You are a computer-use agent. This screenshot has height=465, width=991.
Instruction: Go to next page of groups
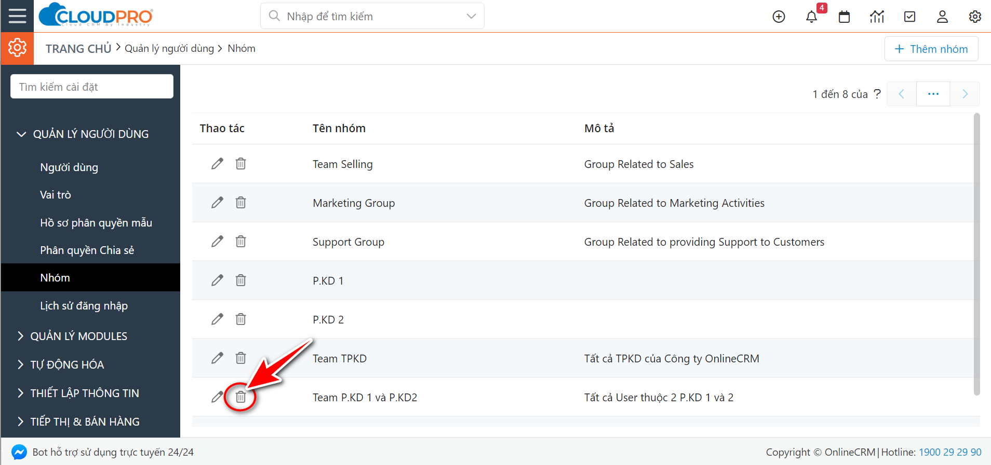pos(965,94)
